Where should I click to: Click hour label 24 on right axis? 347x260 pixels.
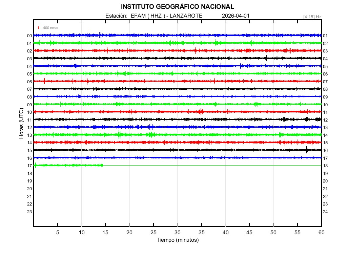[325, 212]
